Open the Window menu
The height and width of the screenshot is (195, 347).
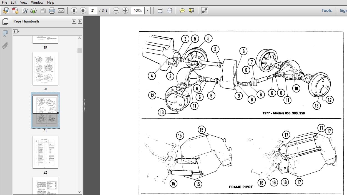[x=37, y=2]
